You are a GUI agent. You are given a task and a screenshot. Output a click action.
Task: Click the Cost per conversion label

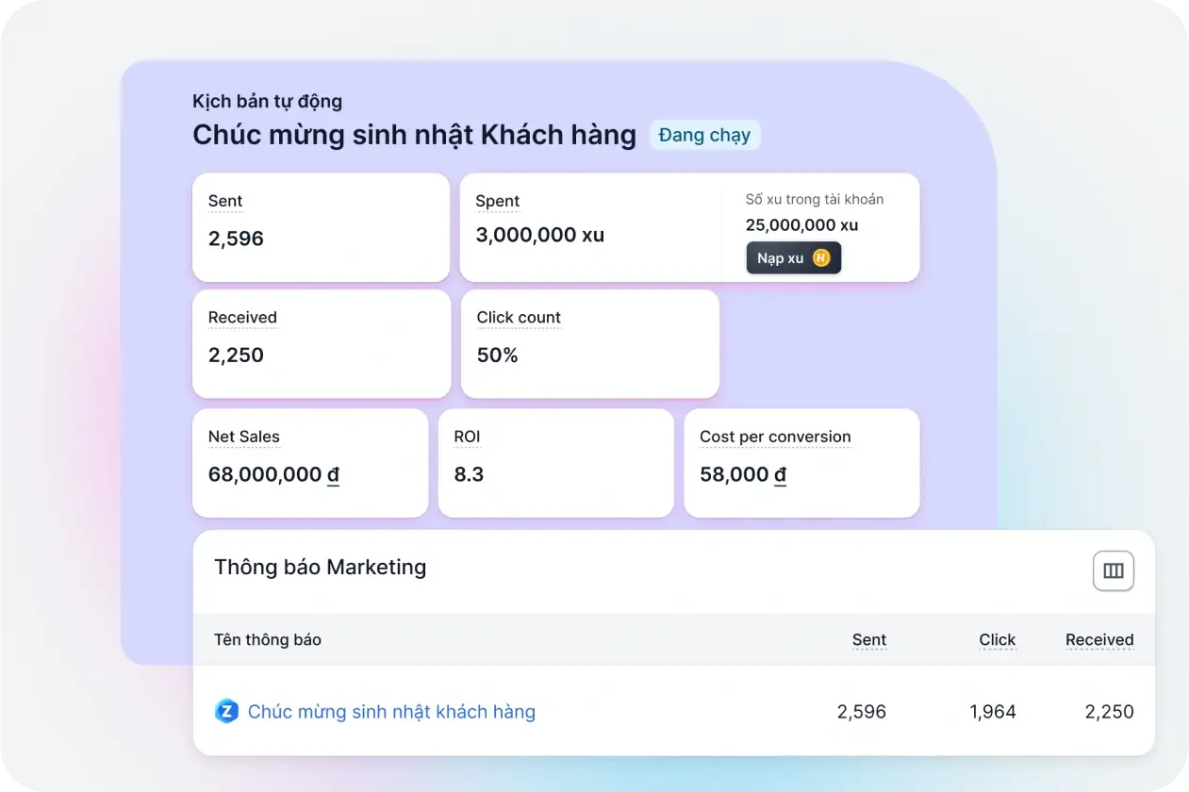click(774, 437)
